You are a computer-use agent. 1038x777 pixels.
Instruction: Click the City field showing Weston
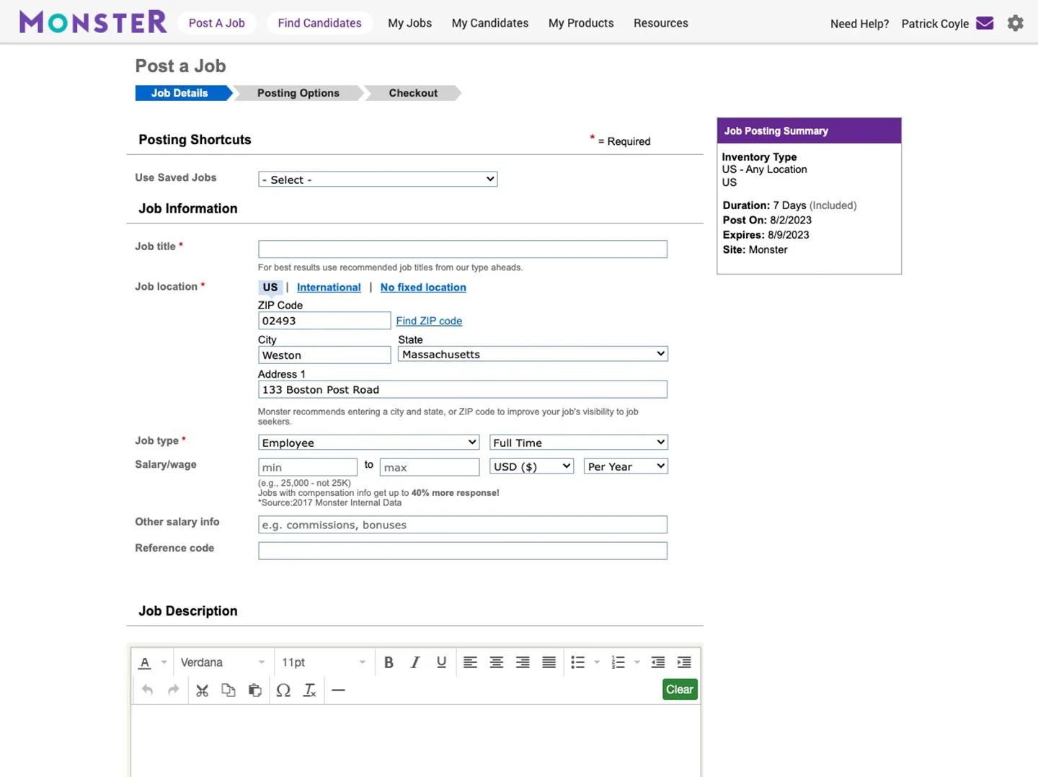pos(324,355)
